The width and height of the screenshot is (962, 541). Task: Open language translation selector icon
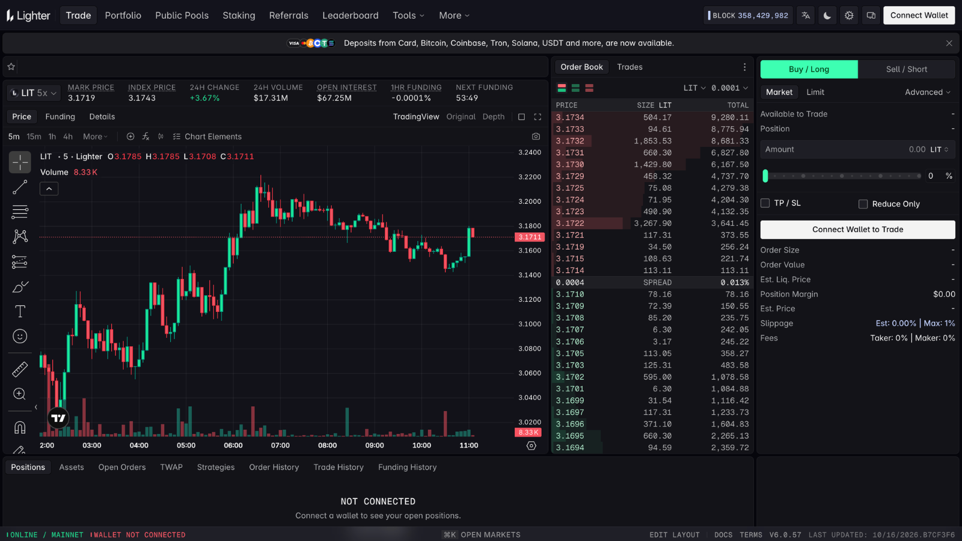click(806, 16)
